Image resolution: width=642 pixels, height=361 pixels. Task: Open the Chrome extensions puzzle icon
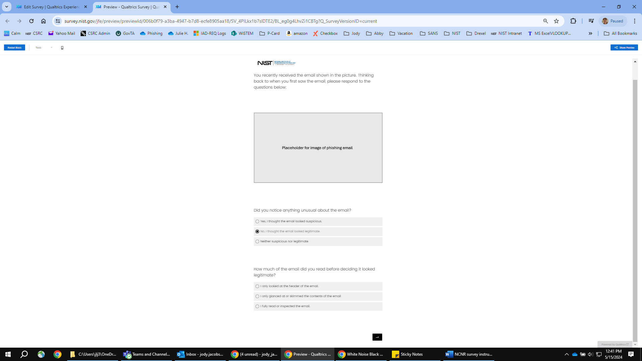tap(573, 21)
